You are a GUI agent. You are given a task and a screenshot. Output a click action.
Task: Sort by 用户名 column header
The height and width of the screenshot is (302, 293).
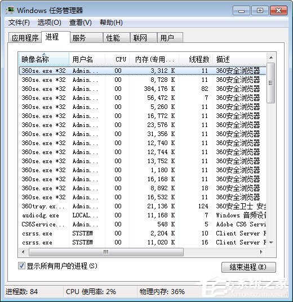pyautogui.click(x=87, y=59)
